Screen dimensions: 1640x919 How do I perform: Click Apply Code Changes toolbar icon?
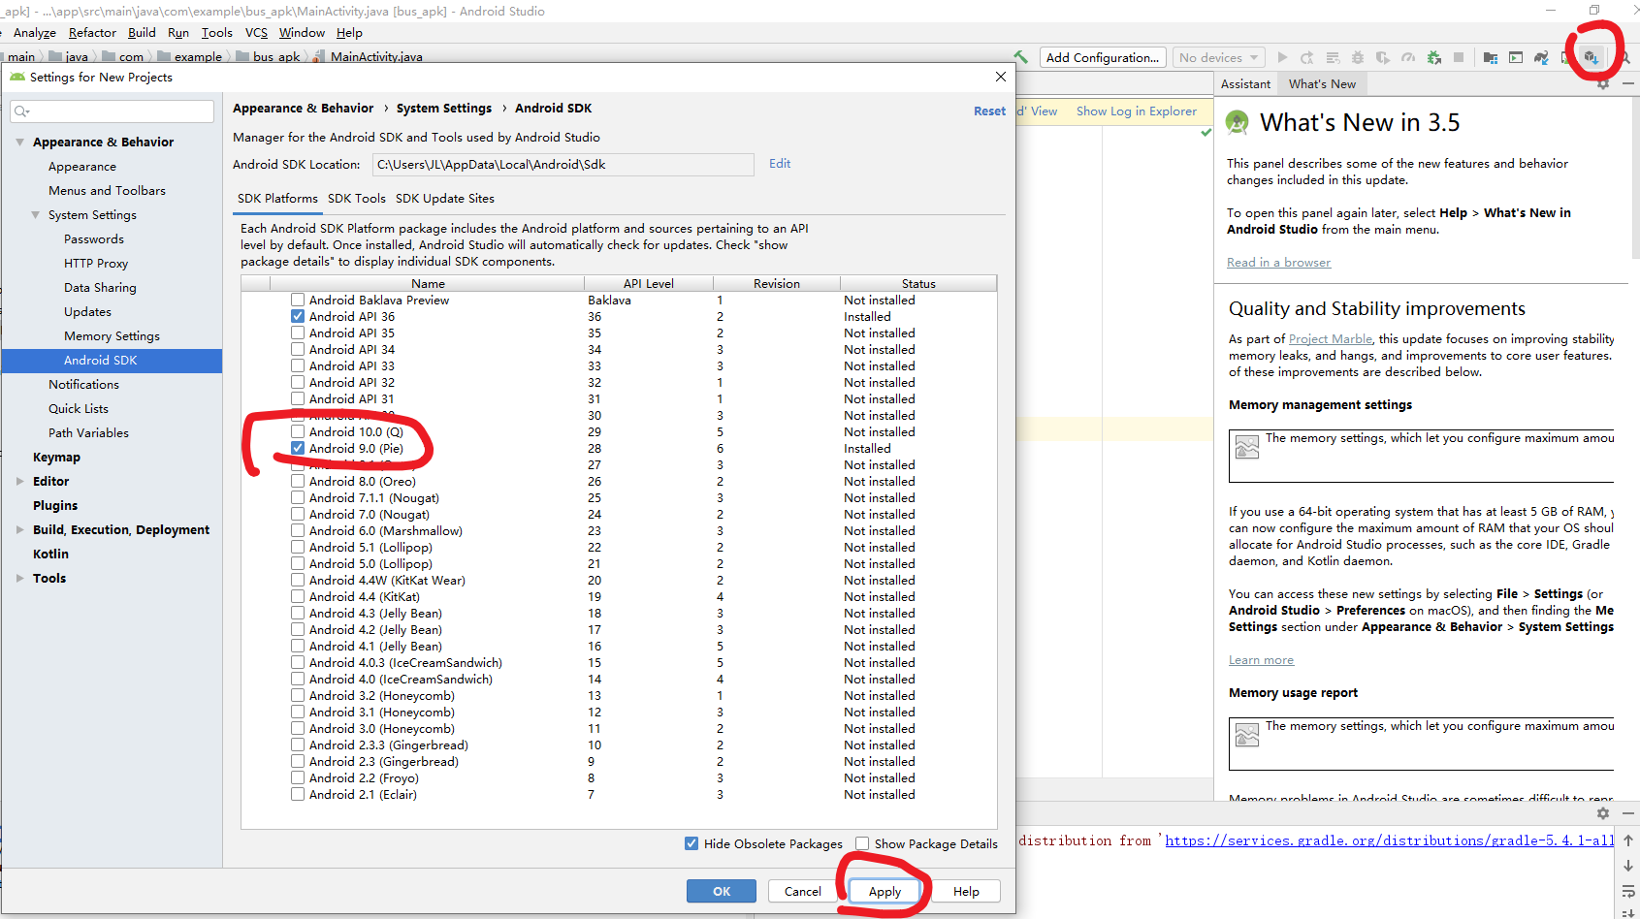[x=1333, y=57]
